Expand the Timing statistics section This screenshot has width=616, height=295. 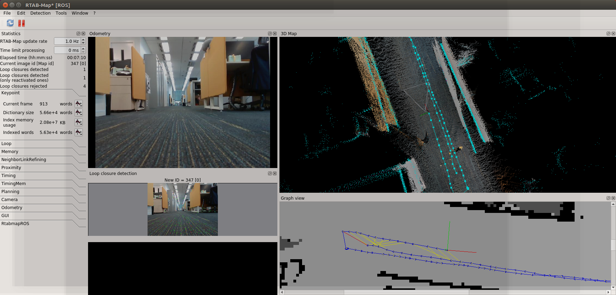(8, 176)
